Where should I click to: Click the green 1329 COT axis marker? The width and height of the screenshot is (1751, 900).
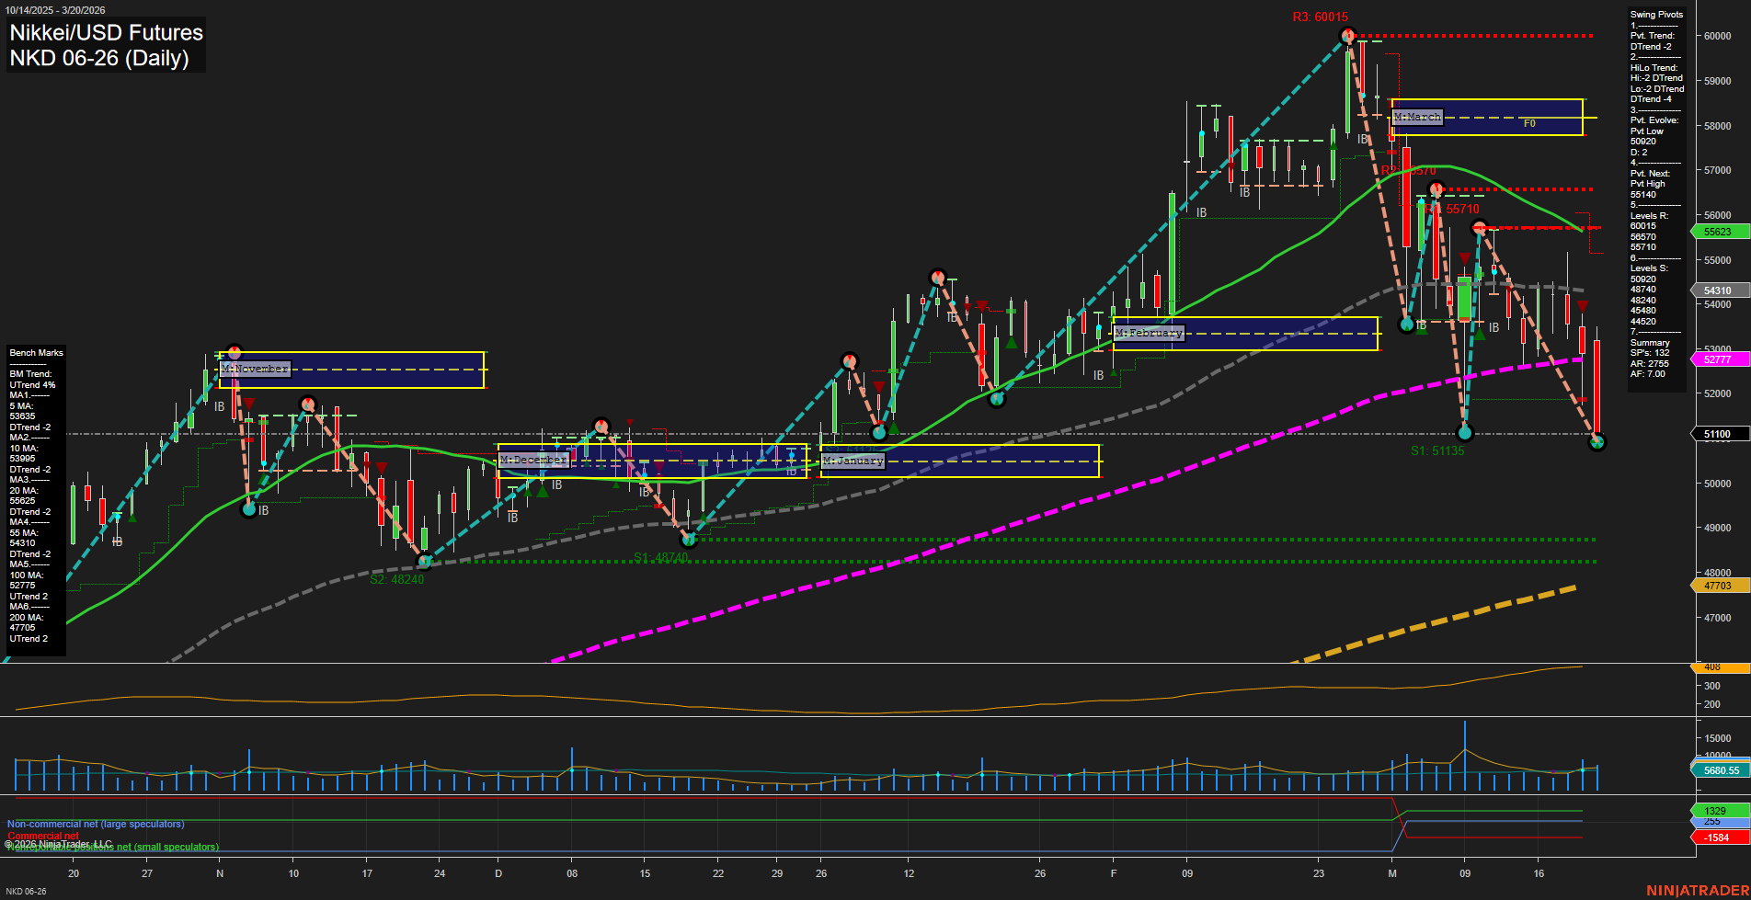point(1716,810)
